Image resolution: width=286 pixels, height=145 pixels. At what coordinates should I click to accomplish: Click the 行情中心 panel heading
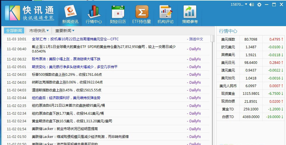click(x=228, y=31)
